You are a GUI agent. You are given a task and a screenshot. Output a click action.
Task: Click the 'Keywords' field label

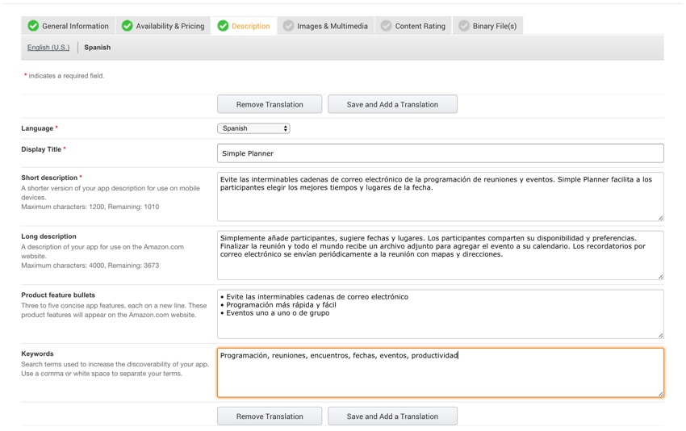[37, 354]
